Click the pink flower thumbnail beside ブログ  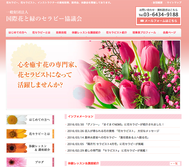17,162
